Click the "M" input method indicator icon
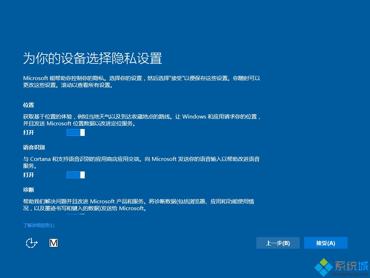370x278 pixels. coord(54,243)
